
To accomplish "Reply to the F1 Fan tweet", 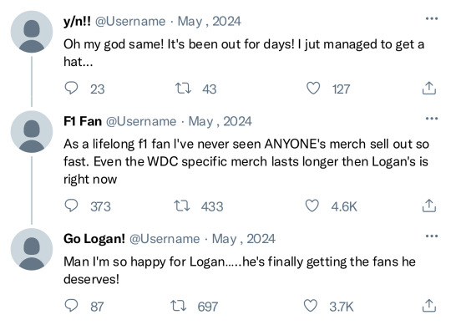I will pyautogui.click(x=71, y=206).
